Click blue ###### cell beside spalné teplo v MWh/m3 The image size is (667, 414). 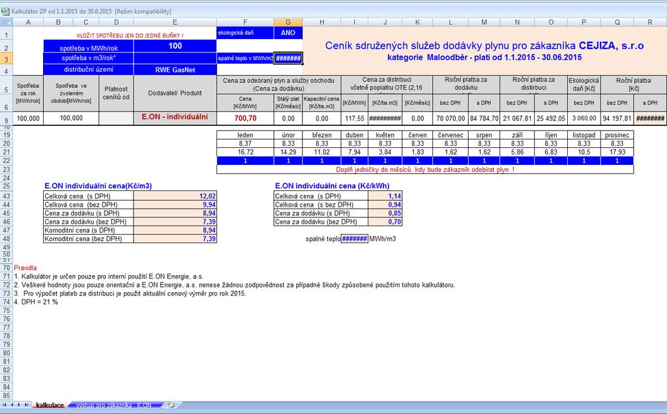pyautogui.click(x=288, y=58)
